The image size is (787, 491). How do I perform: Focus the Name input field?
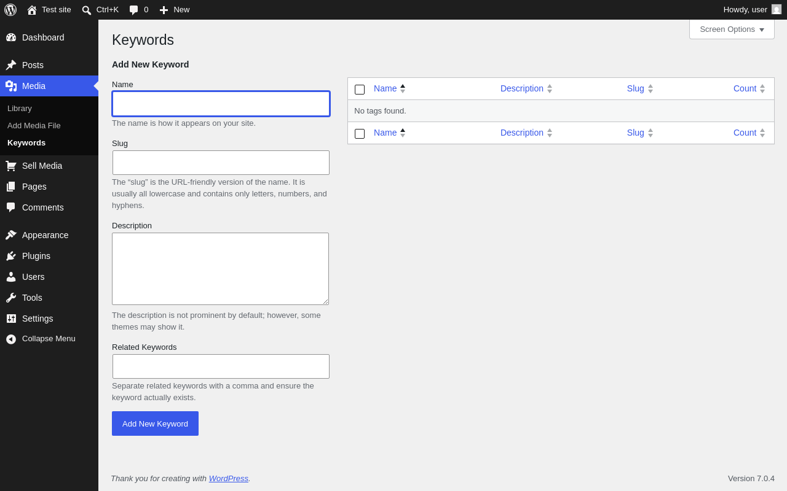221,104
